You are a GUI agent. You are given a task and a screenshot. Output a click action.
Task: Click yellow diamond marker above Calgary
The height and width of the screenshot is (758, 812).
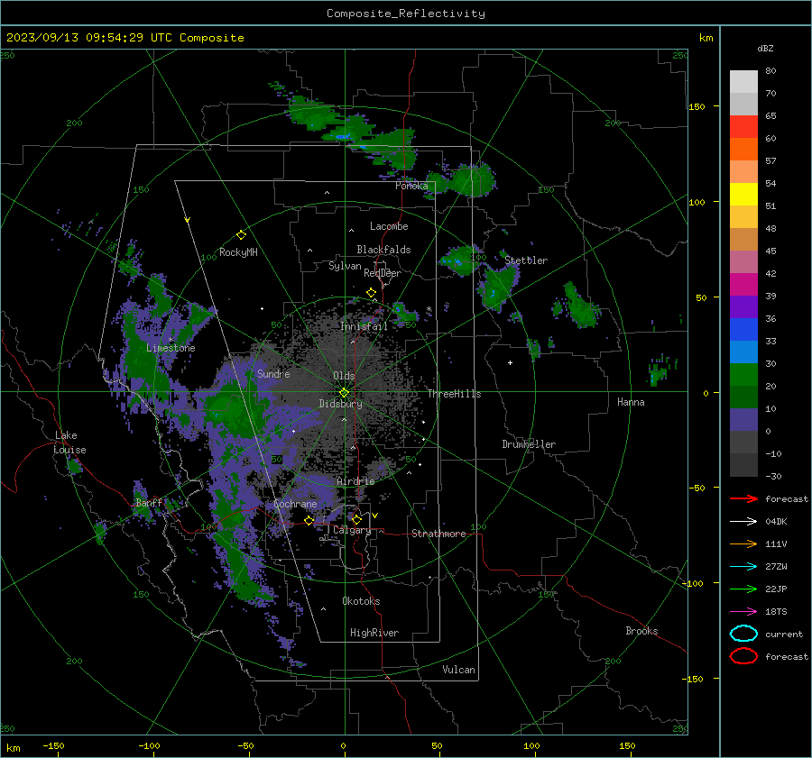pos(356,519)
